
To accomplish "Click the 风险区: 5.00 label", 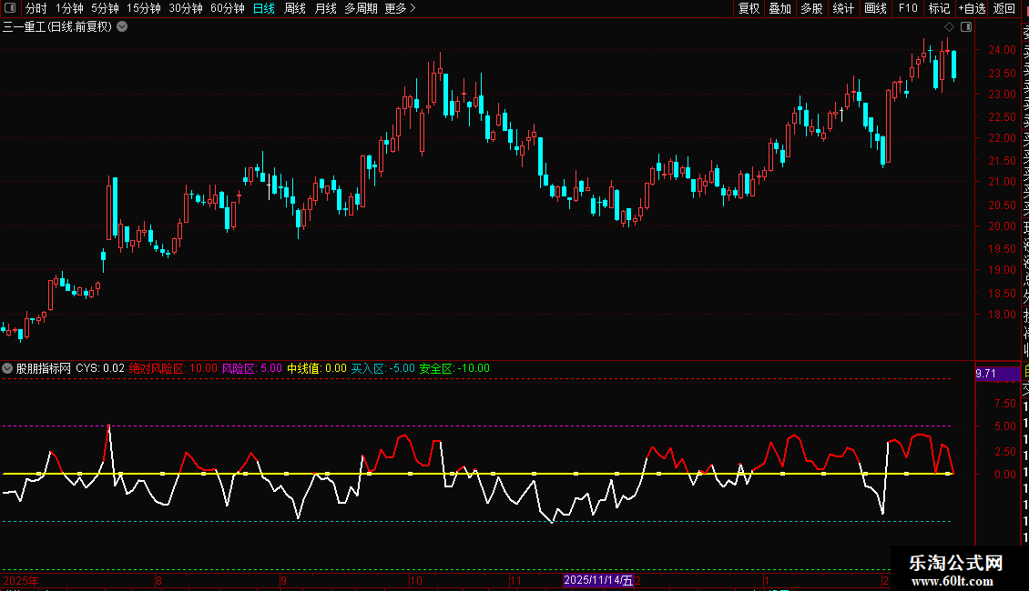I will click(x=252, y=368).
